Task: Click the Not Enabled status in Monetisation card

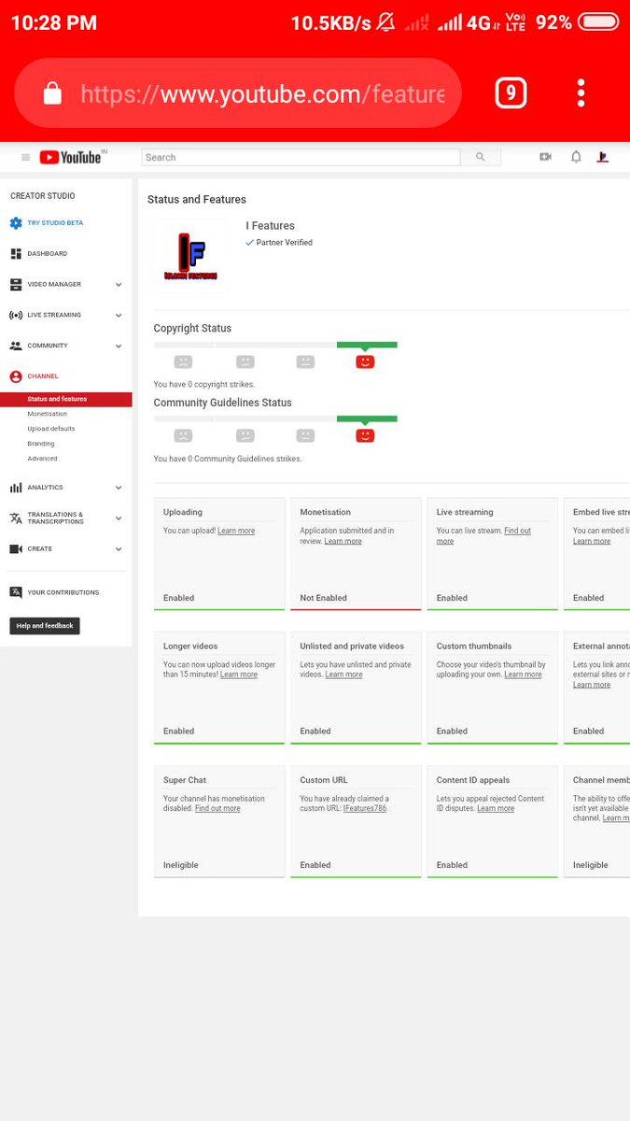Action: (323, 598)
